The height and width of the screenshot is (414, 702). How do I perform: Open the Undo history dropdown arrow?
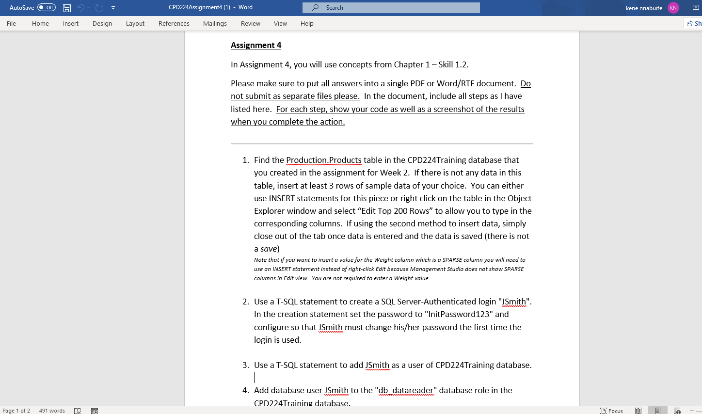click(x=88, y=7)
